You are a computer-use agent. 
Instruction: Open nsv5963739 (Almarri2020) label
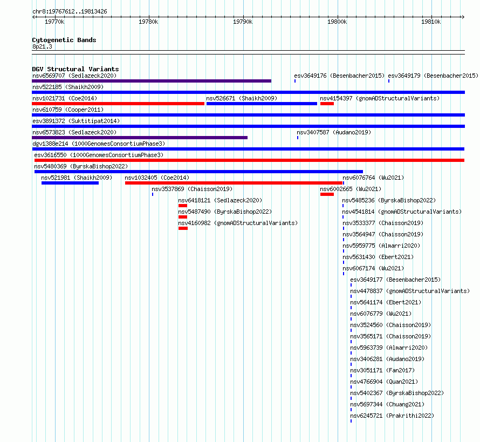pos(389,348)
